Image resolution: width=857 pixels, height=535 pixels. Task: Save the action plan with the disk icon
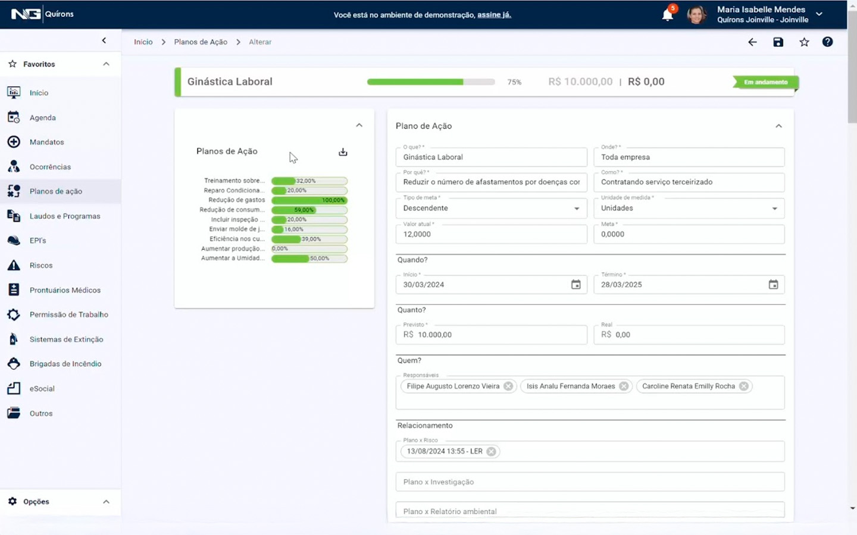(778, 42)
